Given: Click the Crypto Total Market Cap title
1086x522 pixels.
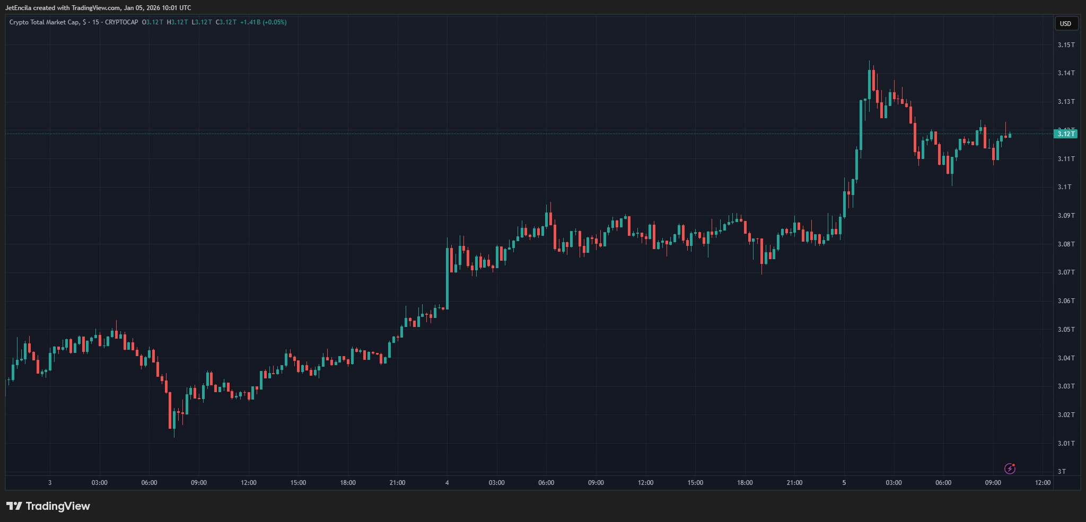Looking at the screenshot, I should tap(45, 22).
